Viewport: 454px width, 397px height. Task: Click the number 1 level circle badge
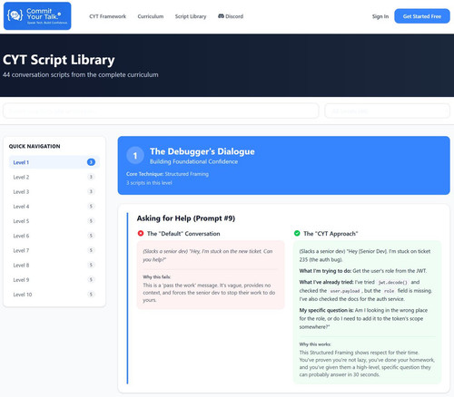(135, 156)
